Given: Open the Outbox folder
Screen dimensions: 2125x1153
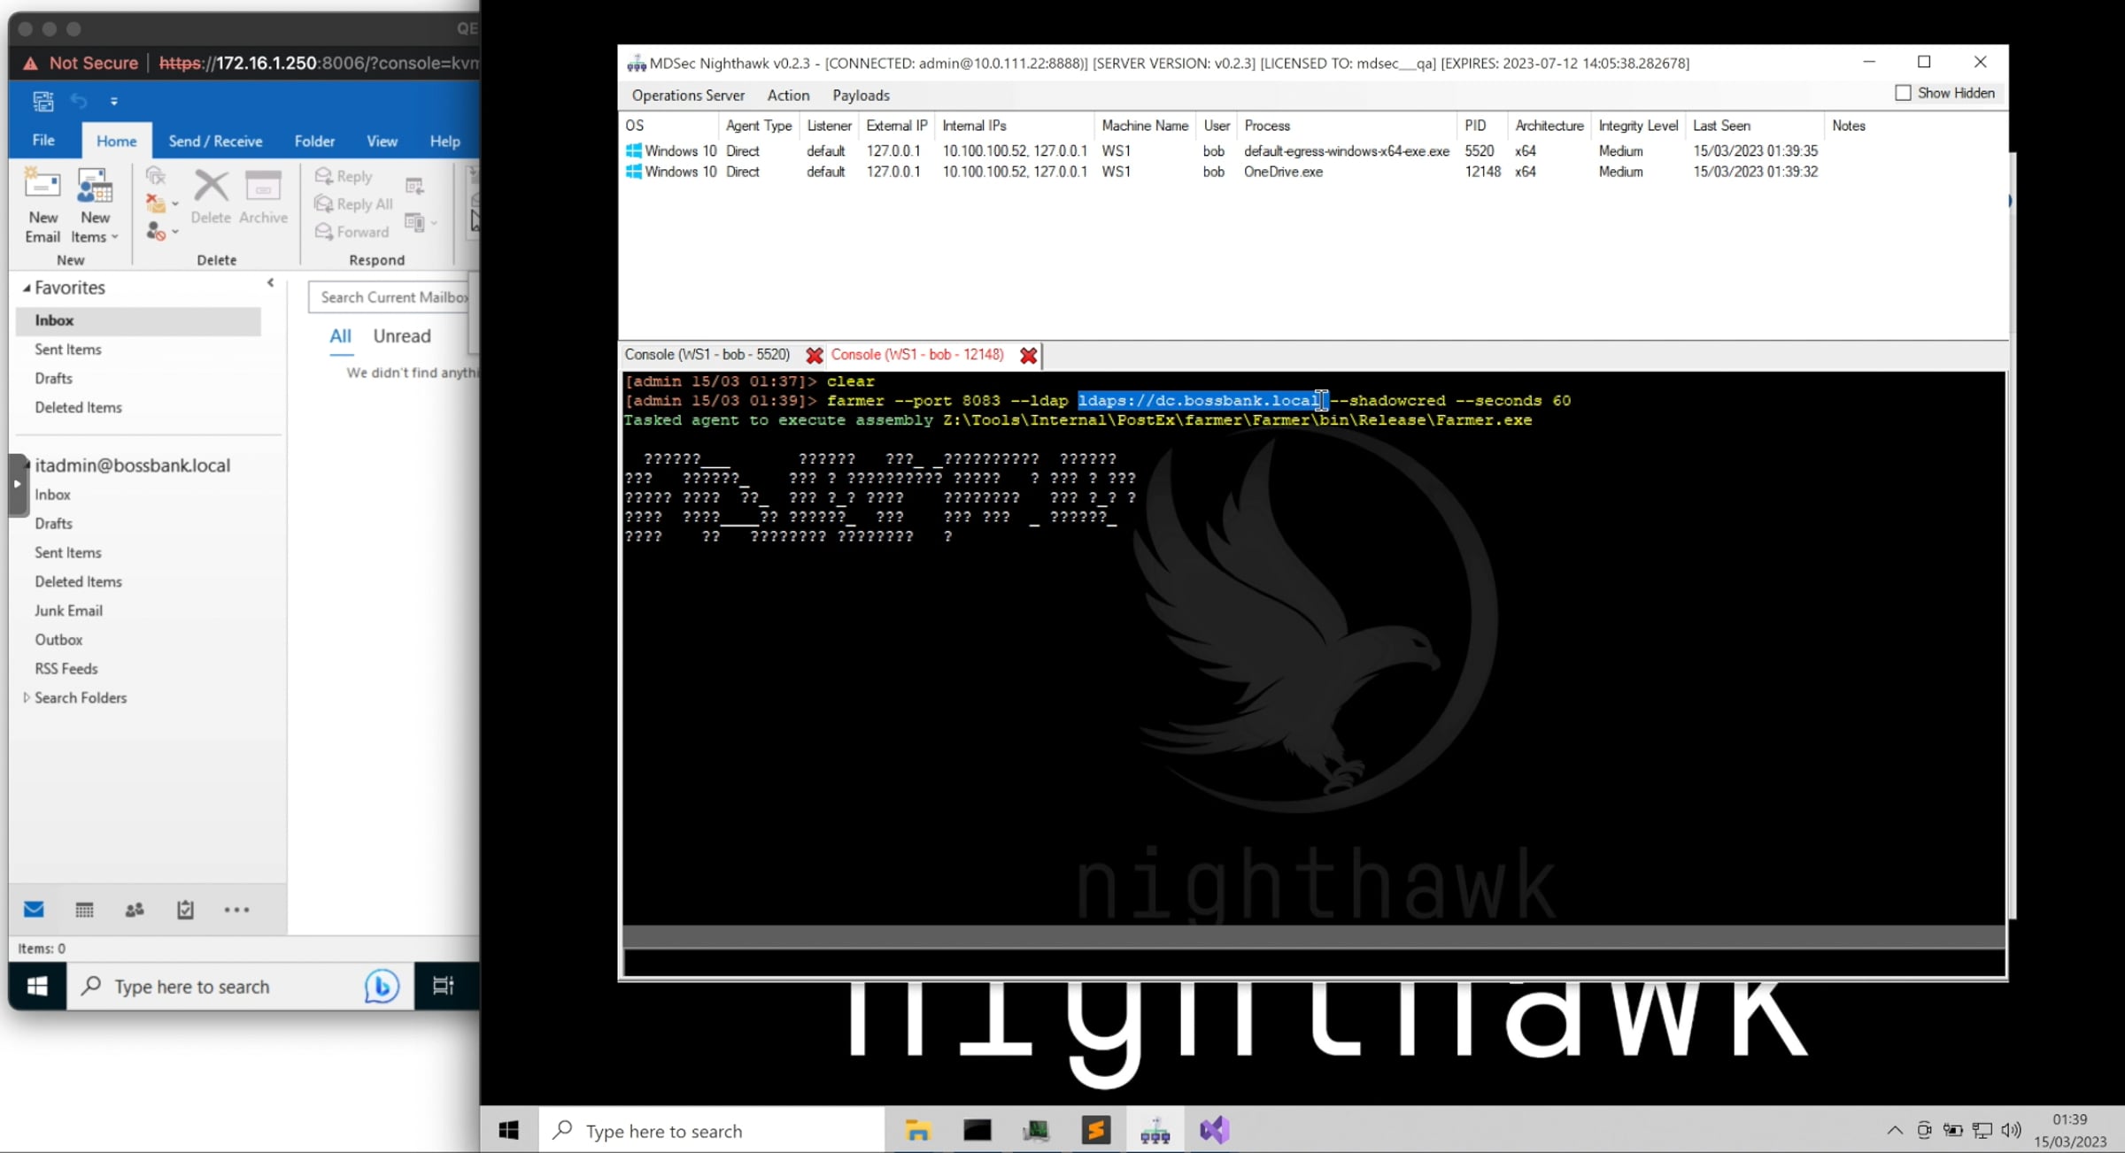Looking at the screenshot, I should pos(58,640).
